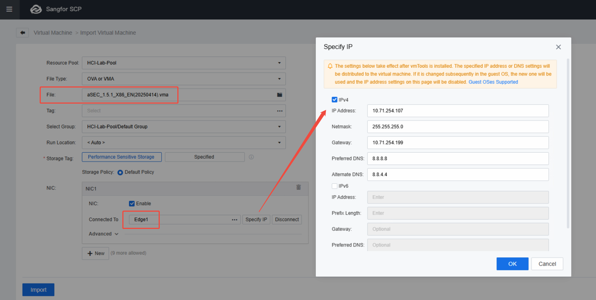The height and width of the screenshot is (300, 596).
Task: Open the hamburger navigation menu
Action: point(9,9)
